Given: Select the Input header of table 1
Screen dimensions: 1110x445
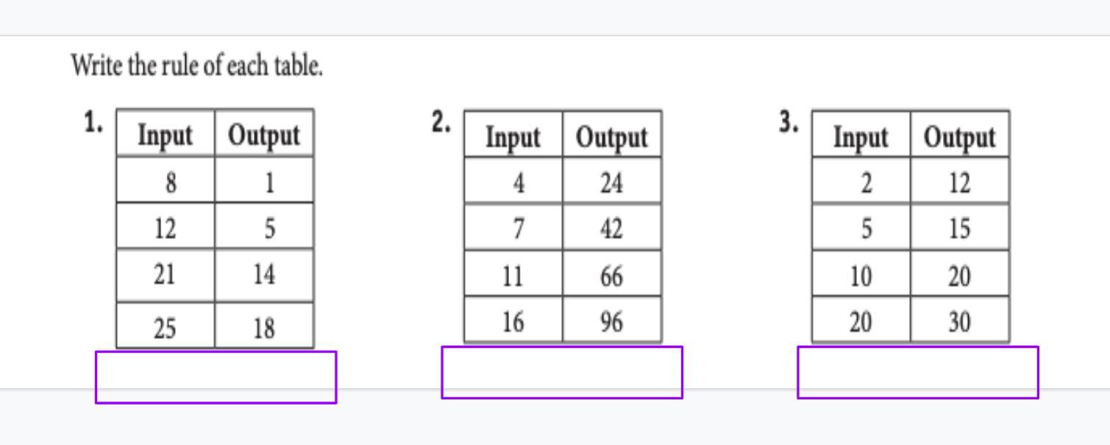Looking at the screenshot, I should point(166,133).
